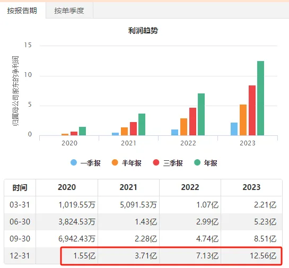
Task: Click the 2020 green annual report bar
Action: pos(82,131)
